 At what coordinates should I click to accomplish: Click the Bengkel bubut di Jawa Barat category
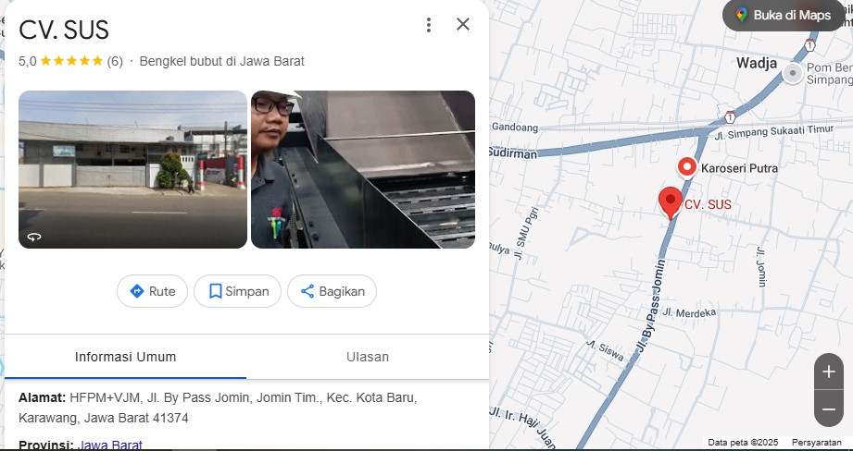click(222, 61)
